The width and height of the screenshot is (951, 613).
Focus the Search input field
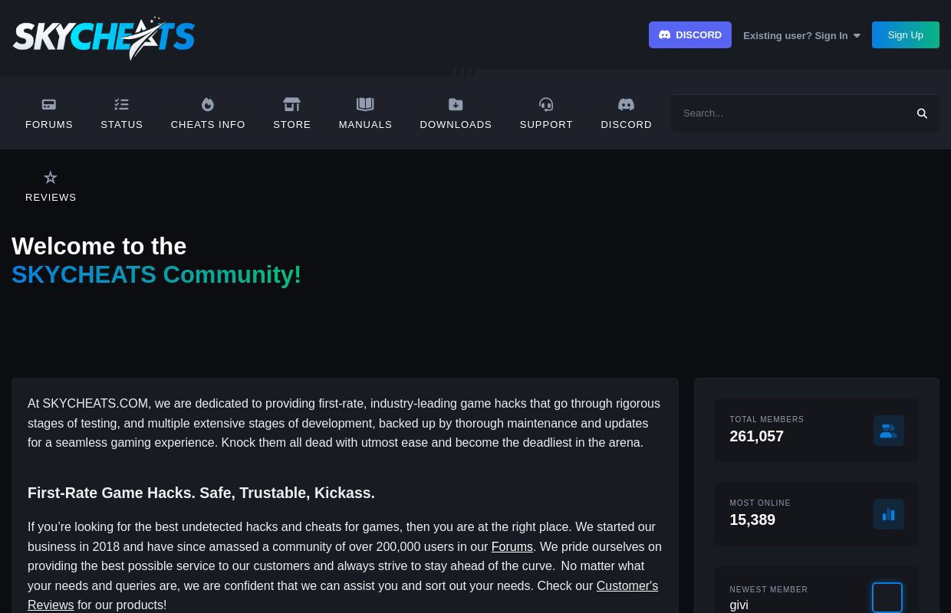tap(788, 113)
